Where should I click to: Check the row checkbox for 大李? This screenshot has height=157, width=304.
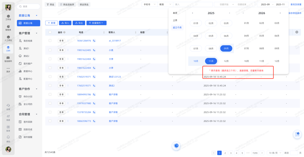click(x=50, y=59)
